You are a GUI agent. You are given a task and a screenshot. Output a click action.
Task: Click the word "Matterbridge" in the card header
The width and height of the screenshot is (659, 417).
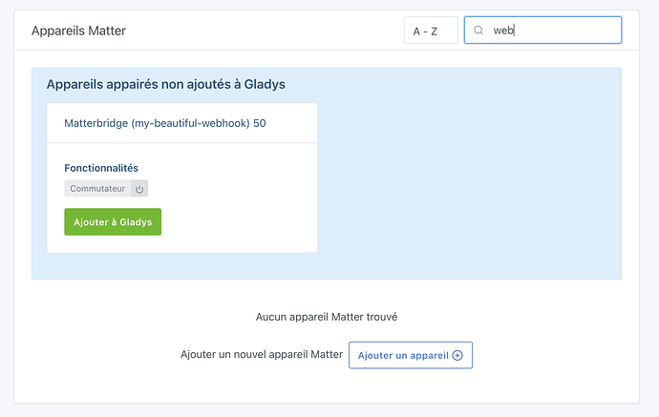[96, 123]
